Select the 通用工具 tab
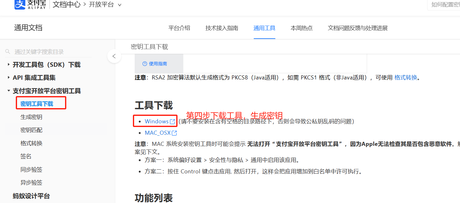The image size is (460, 203). 264,28
